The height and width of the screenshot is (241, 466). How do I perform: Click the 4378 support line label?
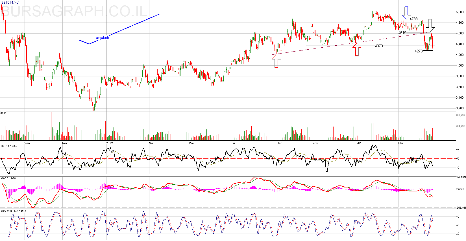379,46
